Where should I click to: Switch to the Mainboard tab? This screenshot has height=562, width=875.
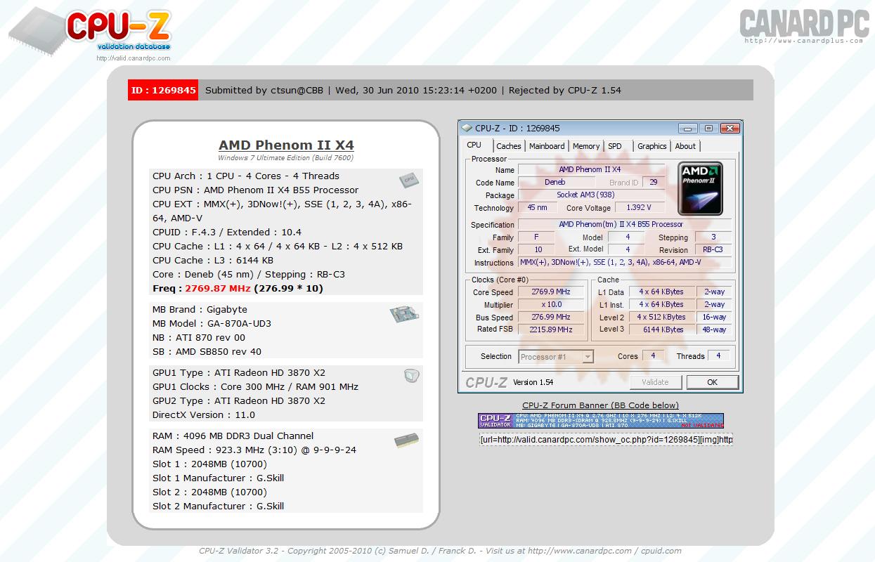[x=547, y=146]
